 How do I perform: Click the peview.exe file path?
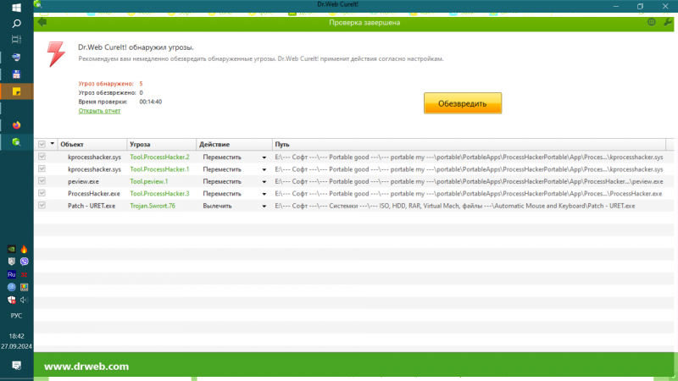[x=469, y=181]
